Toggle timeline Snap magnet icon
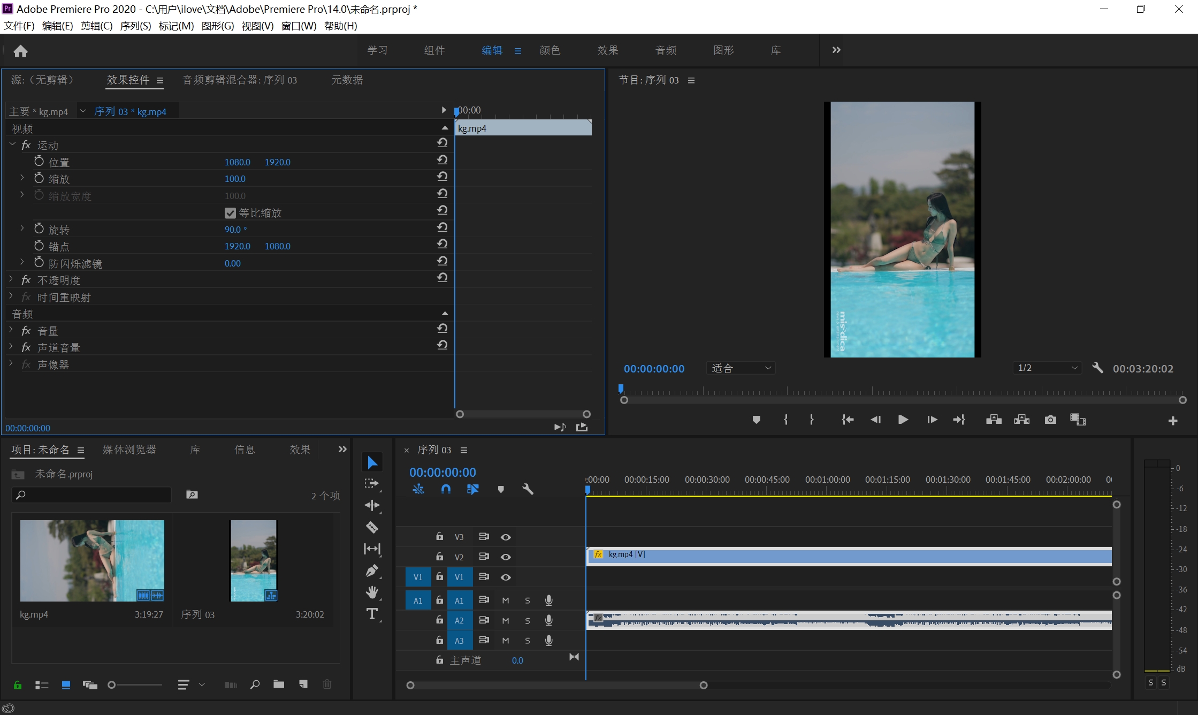The image size is (1198, 715). 446,489
